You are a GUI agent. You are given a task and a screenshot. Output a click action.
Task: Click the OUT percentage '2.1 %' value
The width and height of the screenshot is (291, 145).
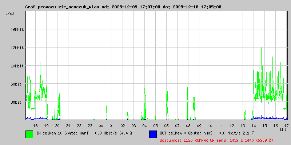[x=248, y=133]
